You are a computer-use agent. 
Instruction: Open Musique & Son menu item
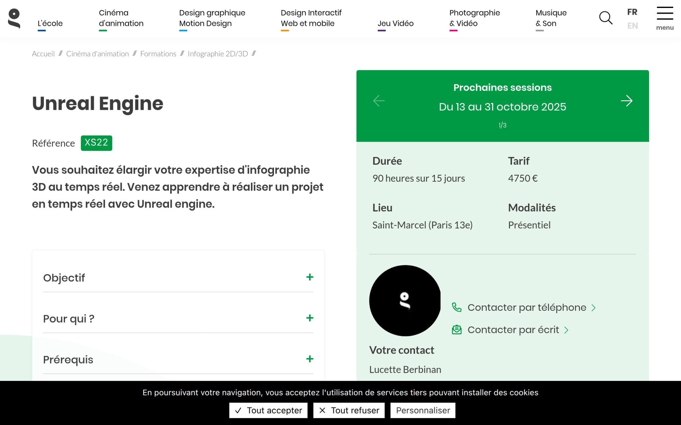point(551,18)
